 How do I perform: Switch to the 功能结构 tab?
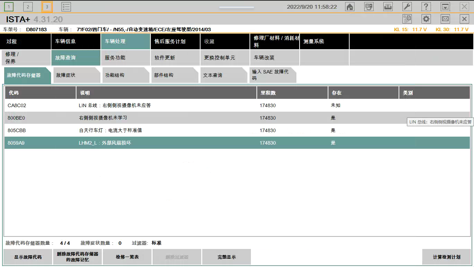coord(126,75)
